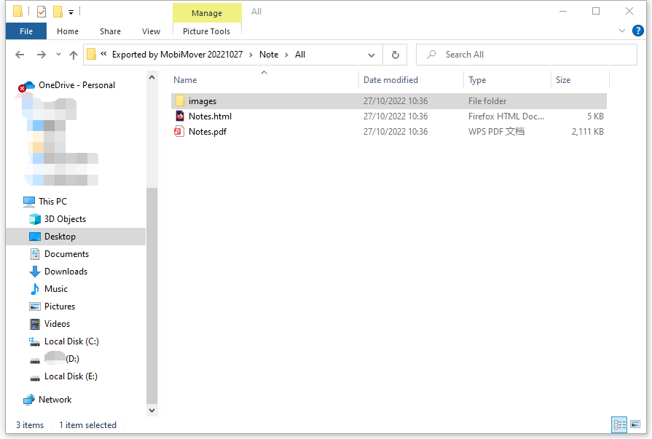Refresh the current folder view
The image size is (652, 439).
tap(395, 55)
